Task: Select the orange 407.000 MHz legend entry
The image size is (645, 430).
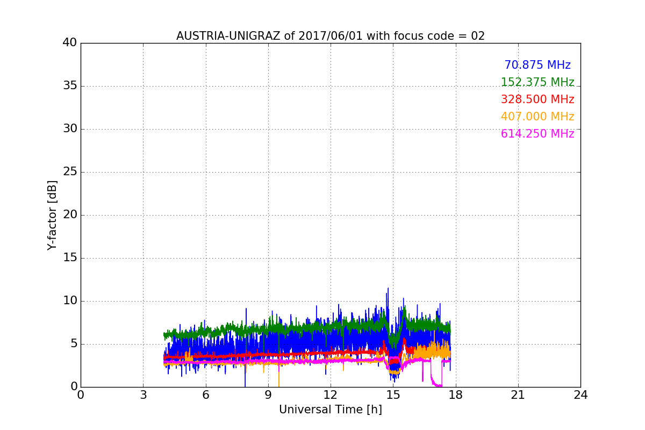Action: 537,117
